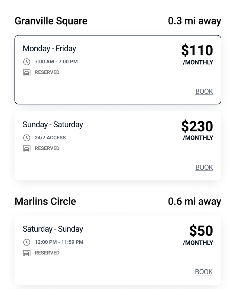
Task: Click the $110 monthly price
Action: [197, 54]
